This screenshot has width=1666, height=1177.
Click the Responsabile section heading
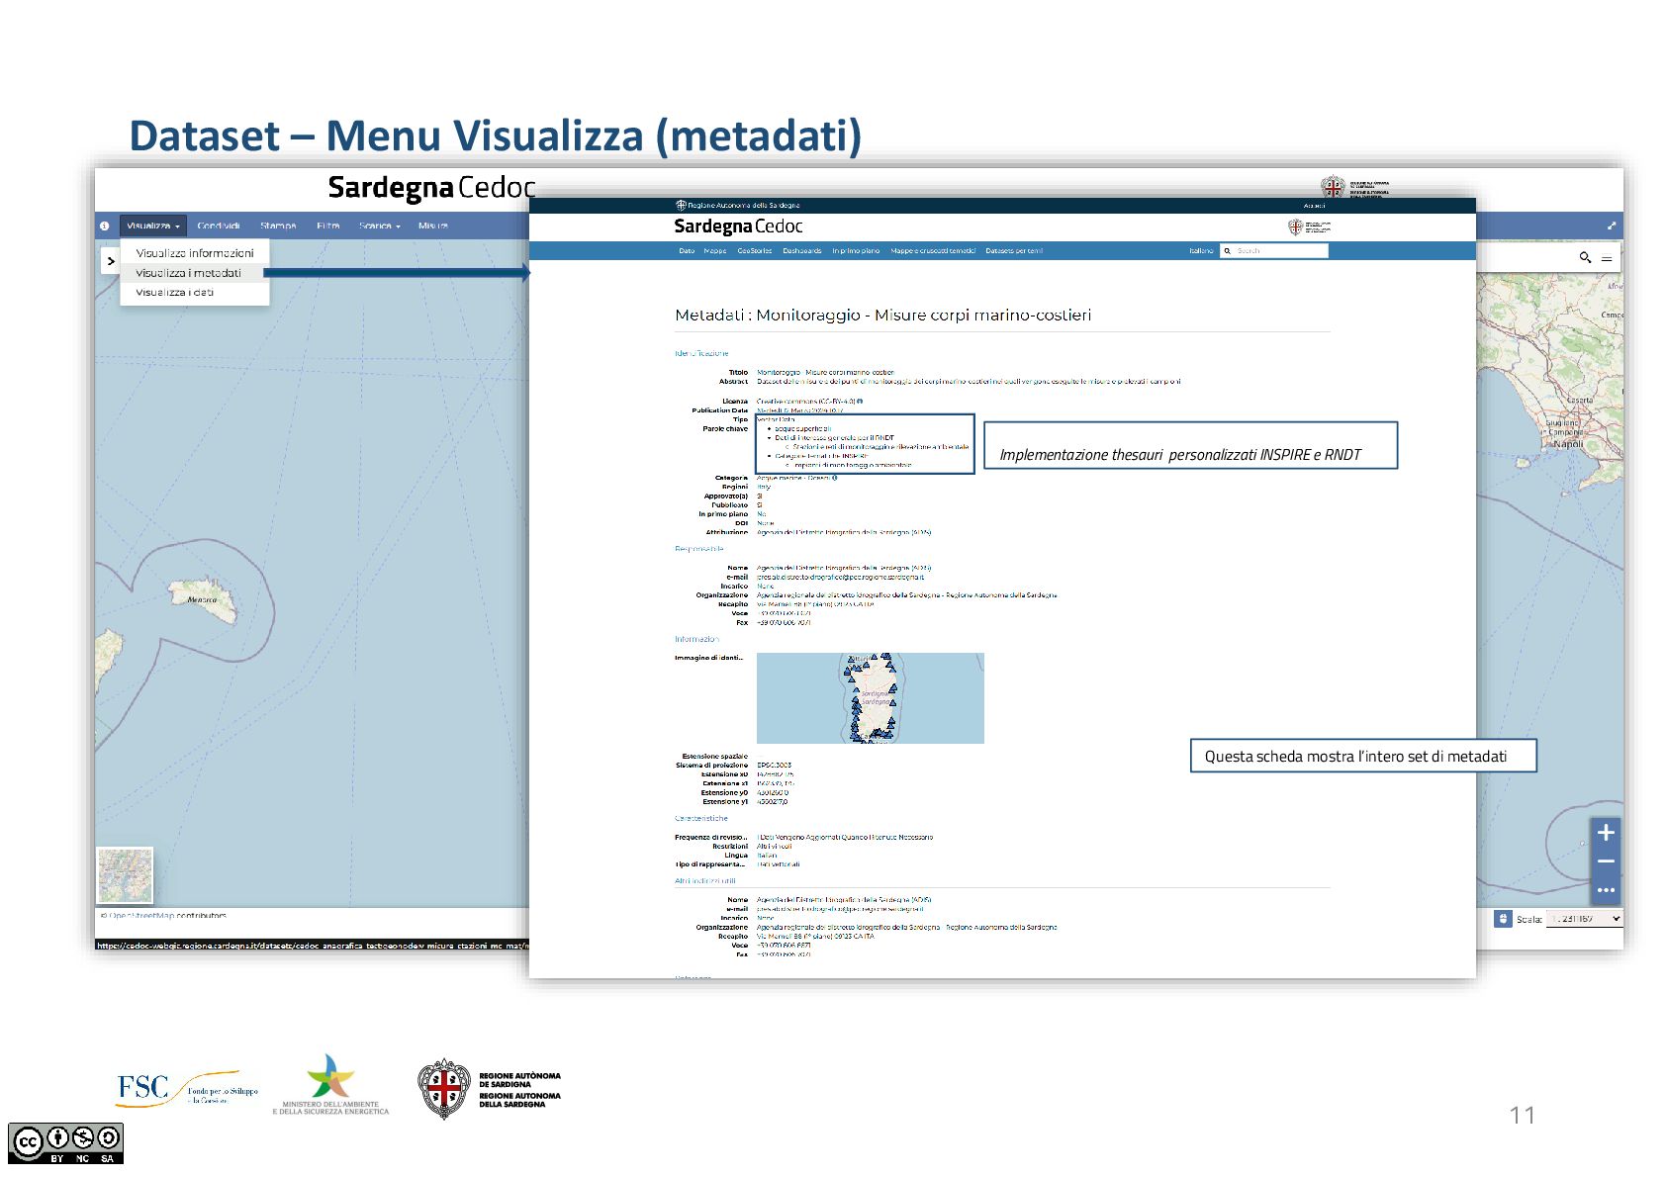tap(699, 549)
